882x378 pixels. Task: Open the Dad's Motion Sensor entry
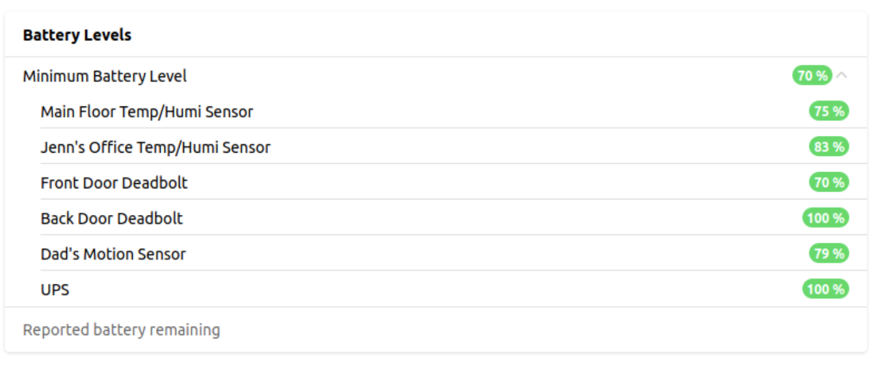point(113,254)
